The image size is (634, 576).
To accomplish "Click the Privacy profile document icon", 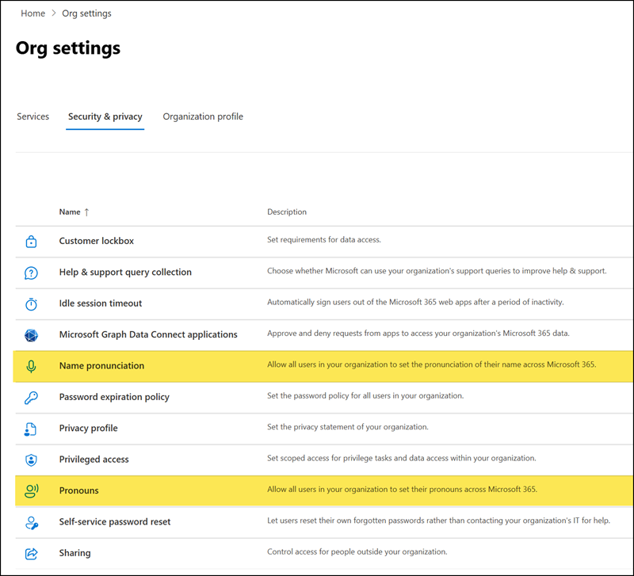I will coord(31,429).
